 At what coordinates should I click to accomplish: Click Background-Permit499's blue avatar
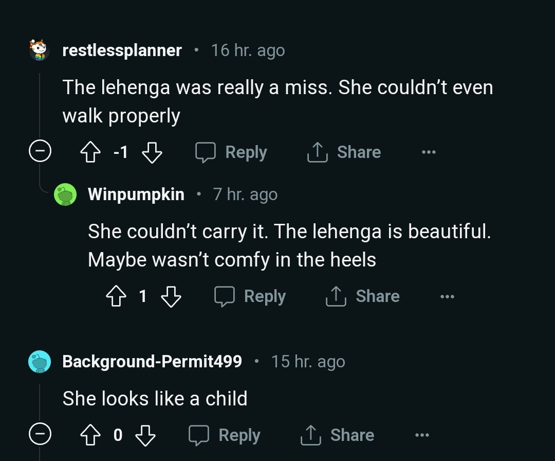click(40, 362)
